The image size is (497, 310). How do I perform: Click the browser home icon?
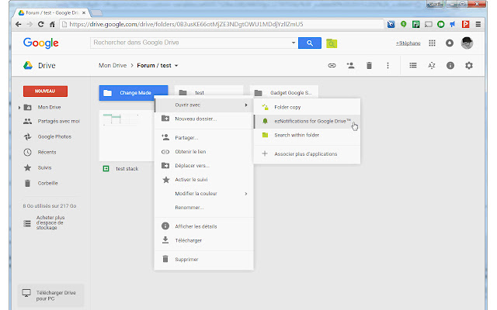click(52, 24)
